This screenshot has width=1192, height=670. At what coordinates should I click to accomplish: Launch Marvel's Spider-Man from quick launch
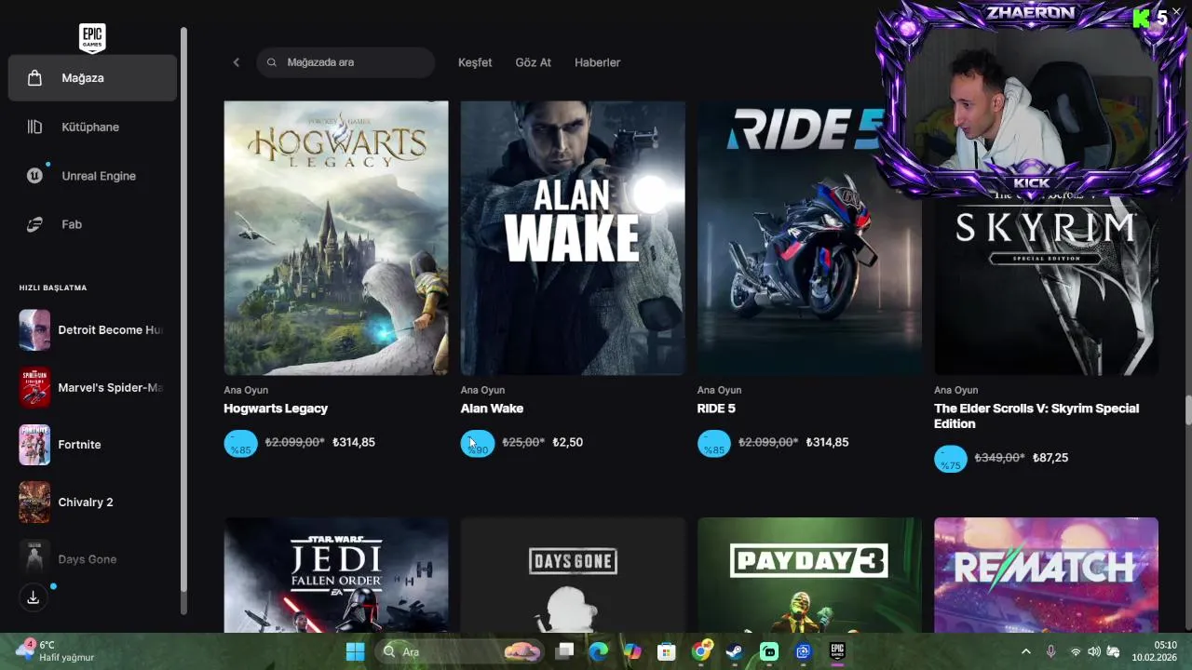coord(92,388)
